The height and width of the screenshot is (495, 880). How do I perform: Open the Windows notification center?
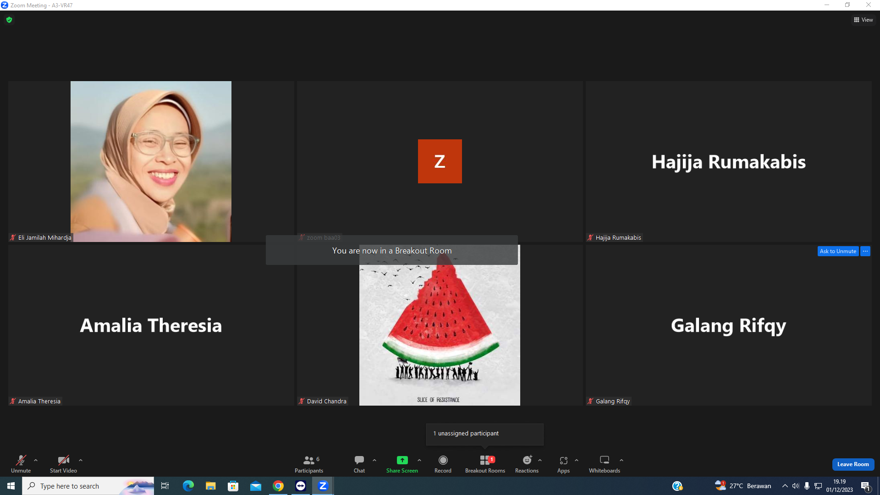pos(866,486)
